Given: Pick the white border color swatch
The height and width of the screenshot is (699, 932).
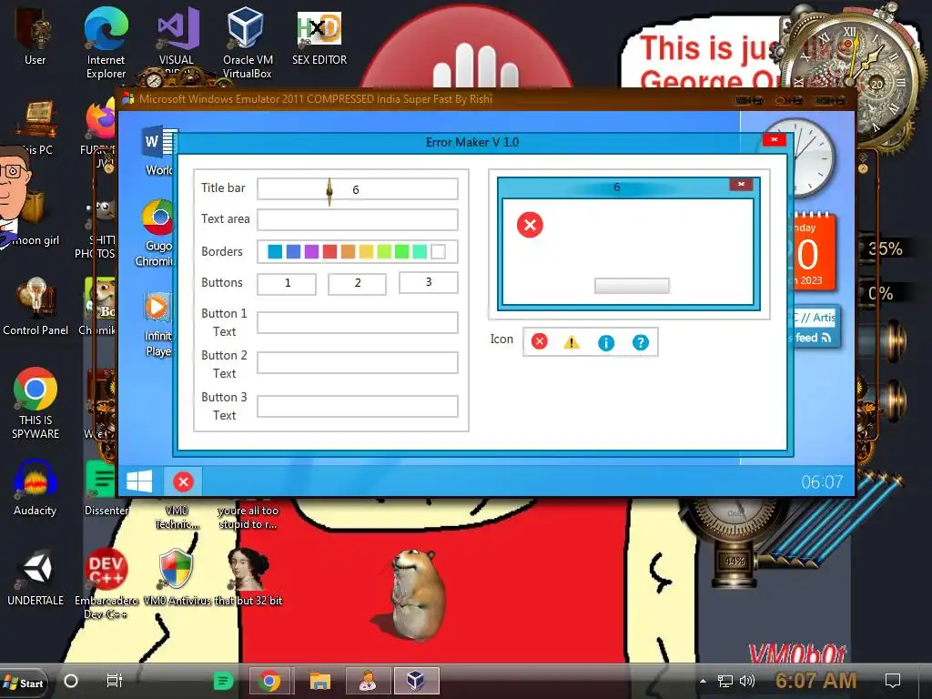Looking at the screenshot, I should [438, 251].
